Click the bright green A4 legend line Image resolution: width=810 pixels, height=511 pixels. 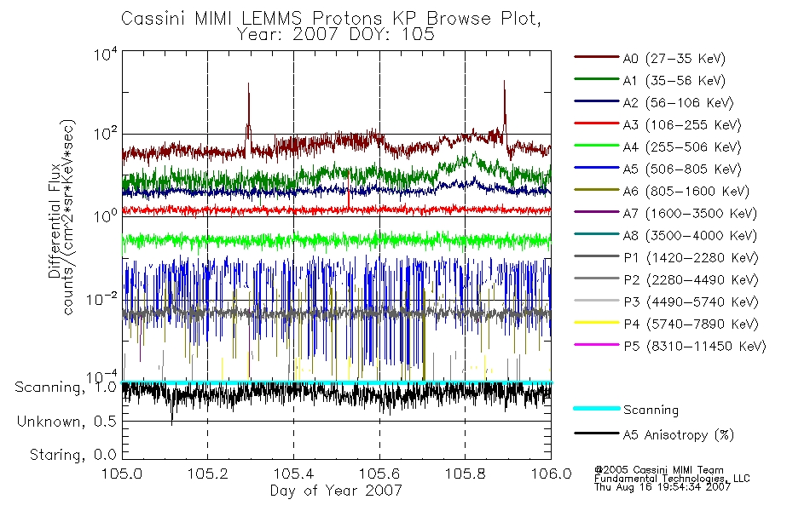[596, 146]
